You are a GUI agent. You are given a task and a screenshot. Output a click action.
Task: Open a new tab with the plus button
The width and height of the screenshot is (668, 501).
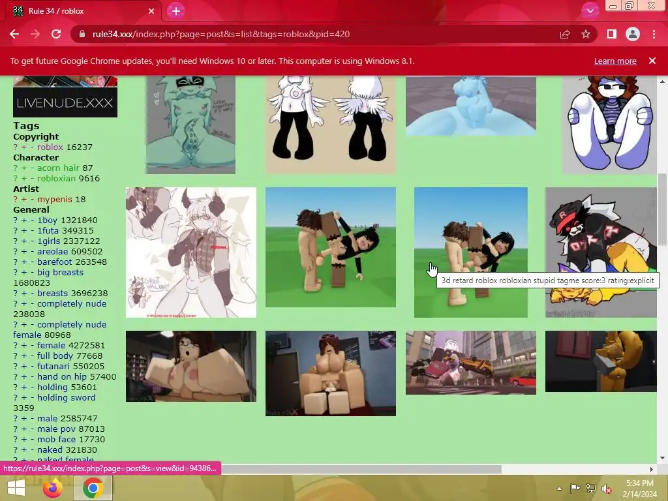(x=176, y=11)
